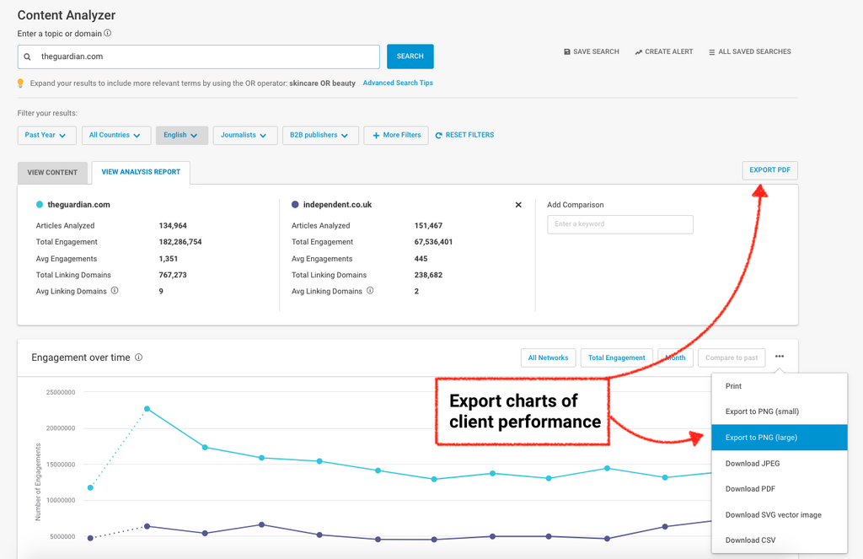This screenshot has width=863, height=559.
Task: Open the Journalists filter dropdown
Action: (x=244, y=135)
